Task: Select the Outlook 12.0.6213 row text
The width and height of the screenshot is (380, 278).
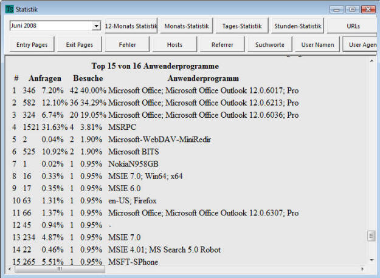Action: (203, 103)
